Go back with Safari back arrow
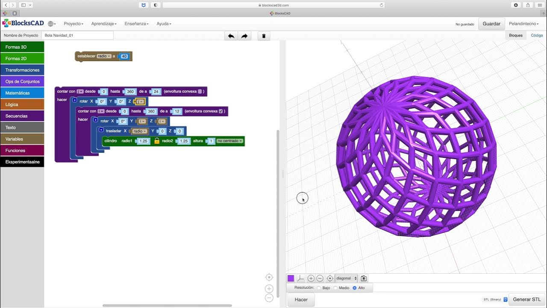Screen dimensions: 547x308 point(6,5)
